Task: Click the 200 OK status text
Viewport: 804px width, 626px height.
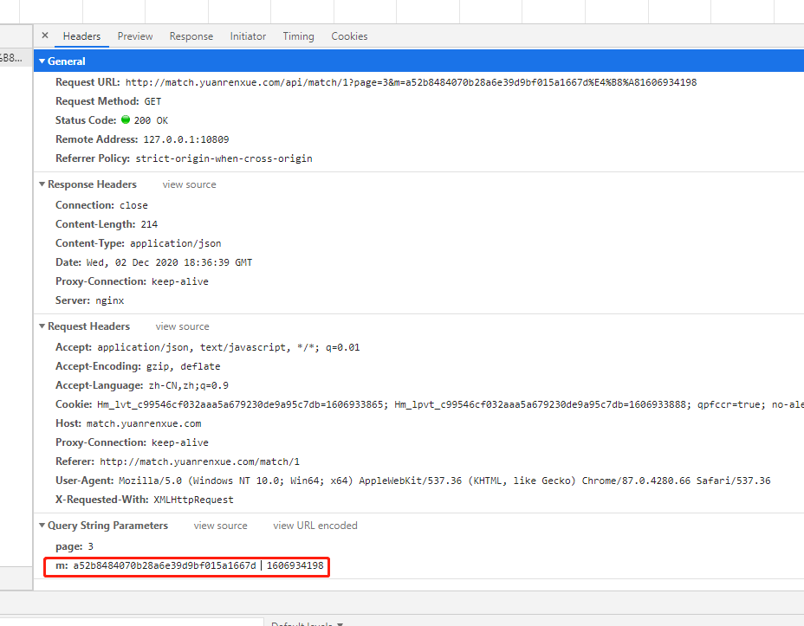Action: (x=151, y=120)
